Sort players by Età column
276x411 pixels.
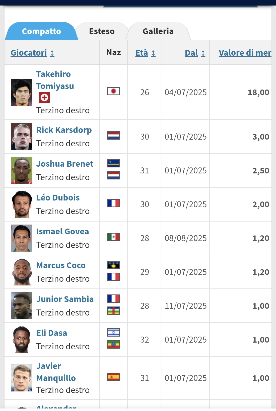coord(146,53)
